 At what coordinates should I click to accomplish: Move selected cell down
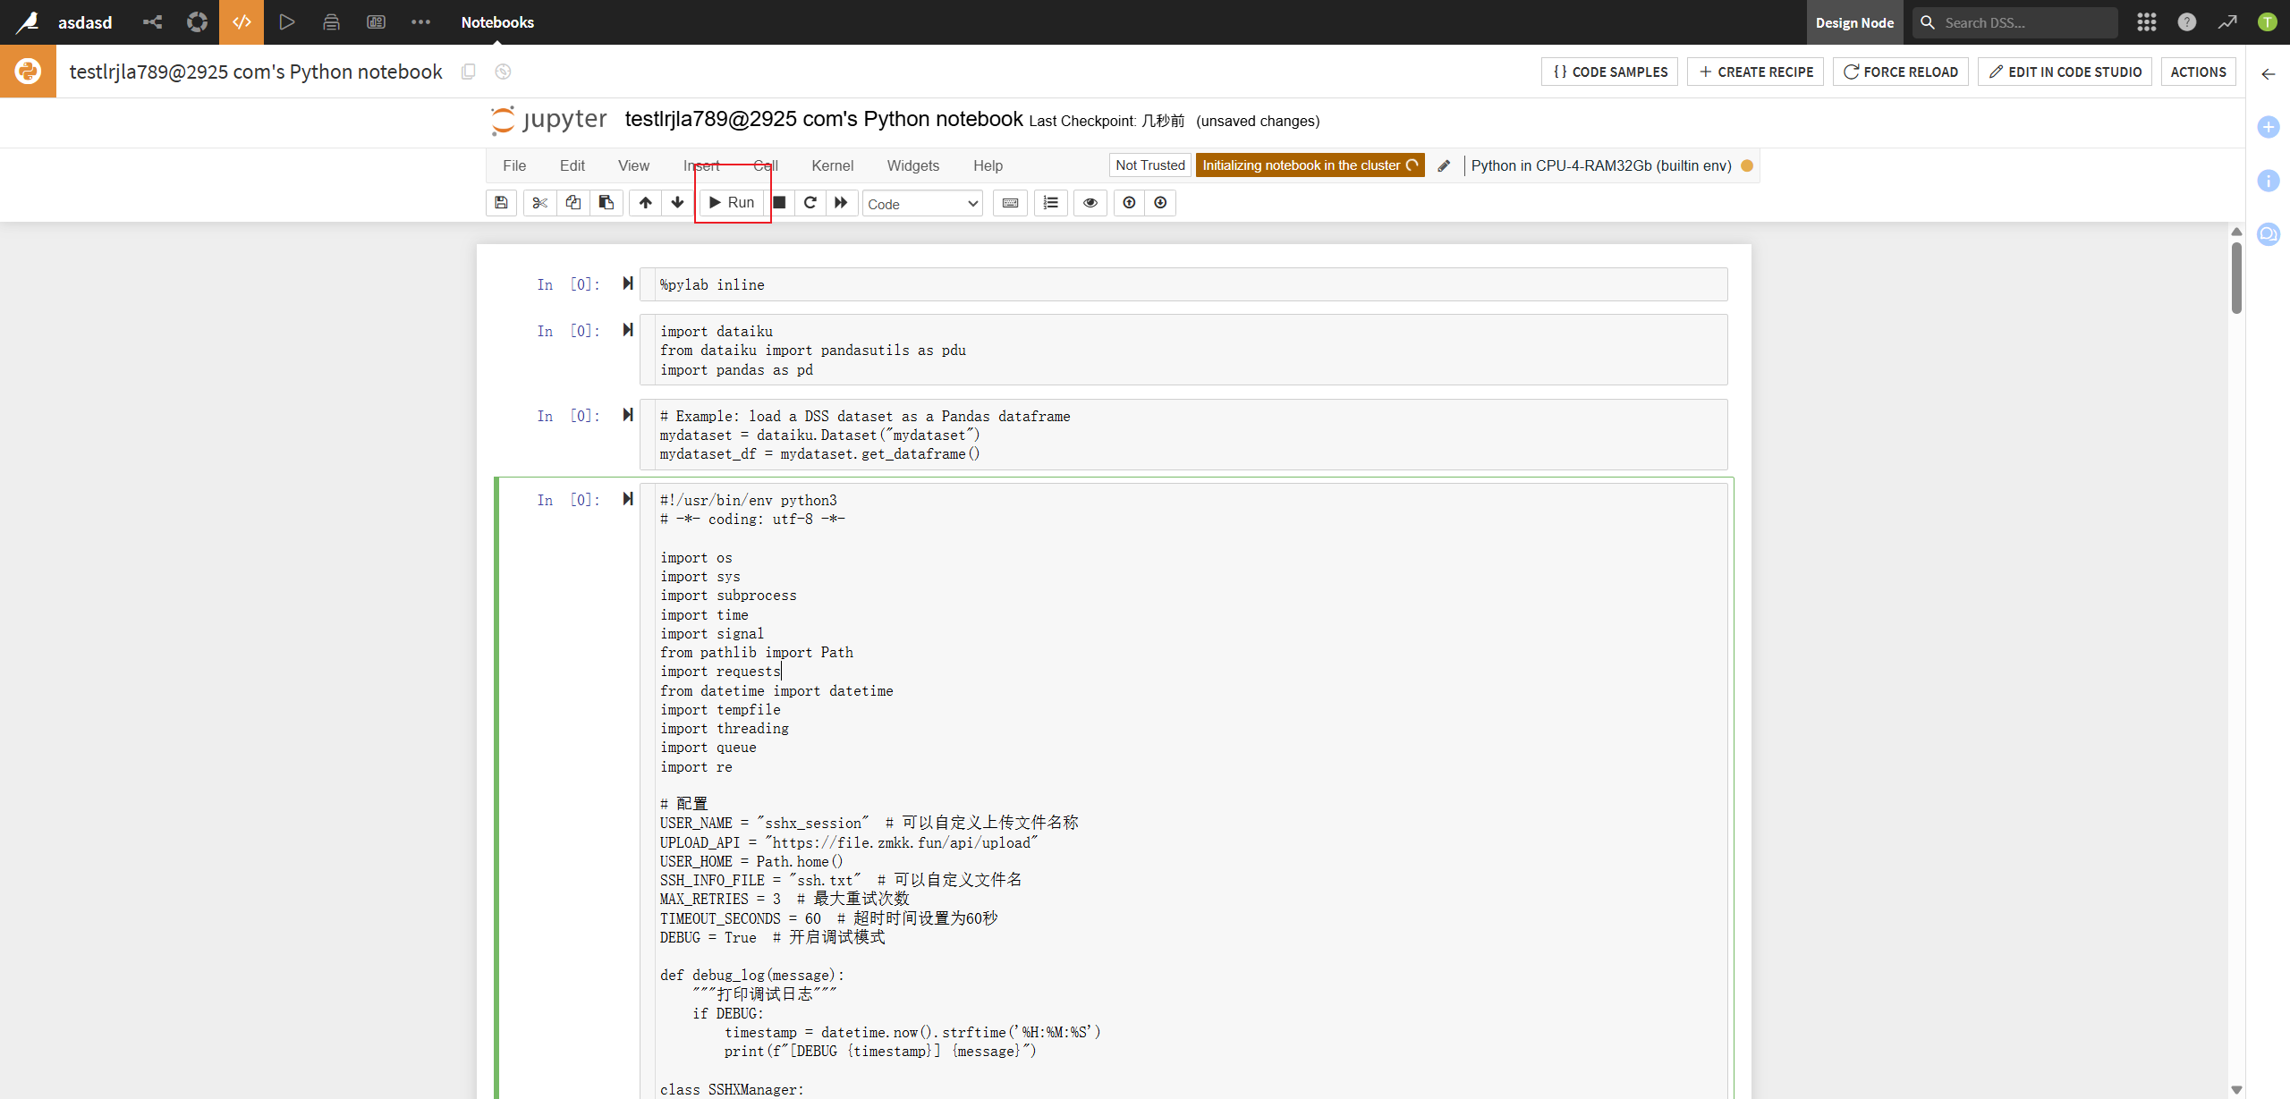tap(677, 203)
